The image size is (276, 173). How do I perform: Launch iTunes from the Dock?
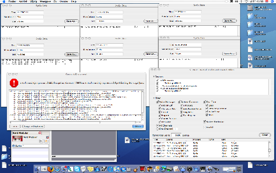[x=117, y=169]
